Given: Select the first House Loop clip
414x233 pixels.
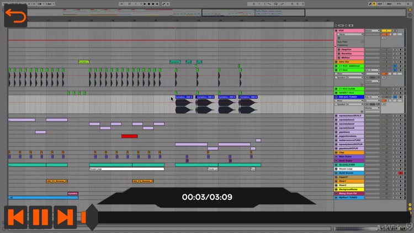Looking at the screenshot, I should pyautogui.click(x=126, y=169).
